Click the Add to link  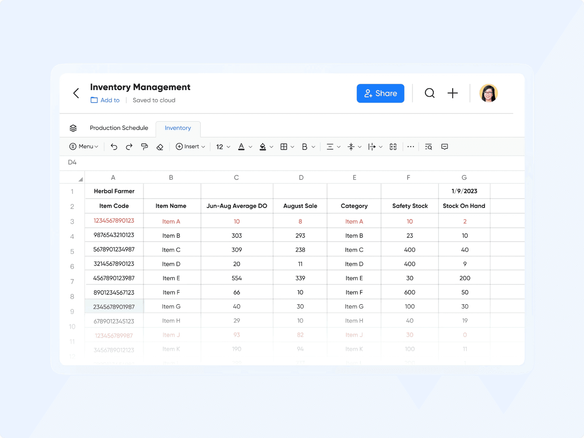(110, 100)
